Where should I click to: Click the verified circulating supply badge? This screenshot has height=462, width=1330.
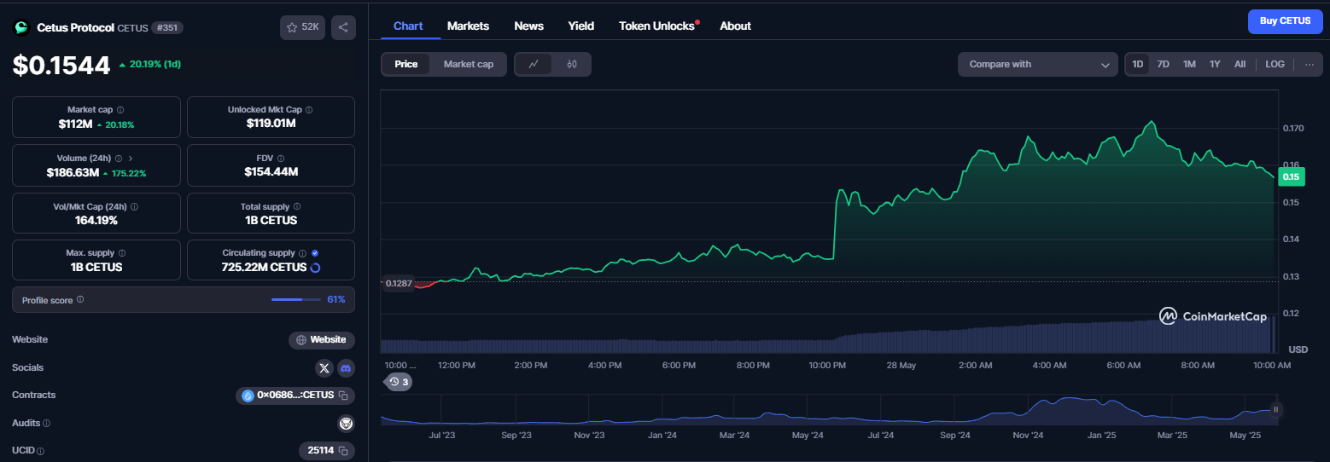click(x=315, y=253)
